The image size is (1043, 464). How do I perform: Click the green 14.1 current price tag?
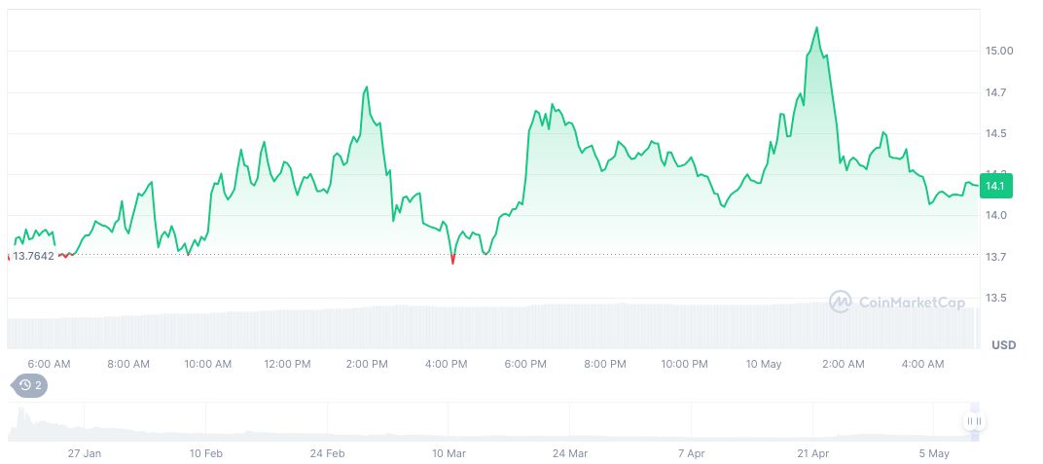point(994,186)
